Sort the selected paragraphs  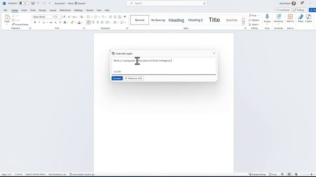pos(120,17)
